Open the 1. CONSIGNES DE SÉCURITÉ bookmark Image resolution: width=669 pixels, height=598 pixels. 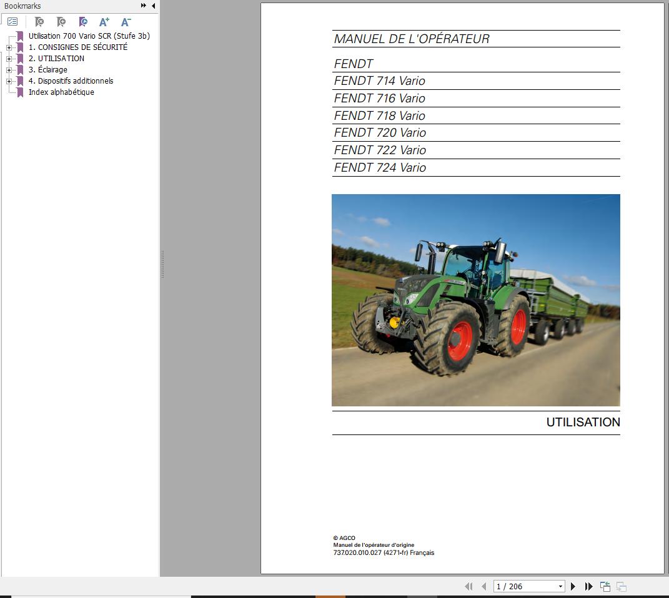tap(78, 47)
